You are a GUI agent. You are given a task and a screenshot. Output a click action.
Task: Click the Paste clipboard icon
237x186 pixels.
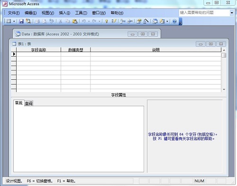[x=74, y=21]
